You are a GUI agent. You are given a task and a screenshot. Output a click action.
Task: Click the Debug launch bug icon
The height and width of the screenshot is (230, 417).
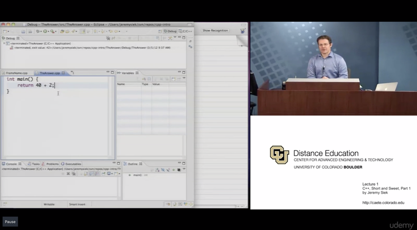click(38, 31)
